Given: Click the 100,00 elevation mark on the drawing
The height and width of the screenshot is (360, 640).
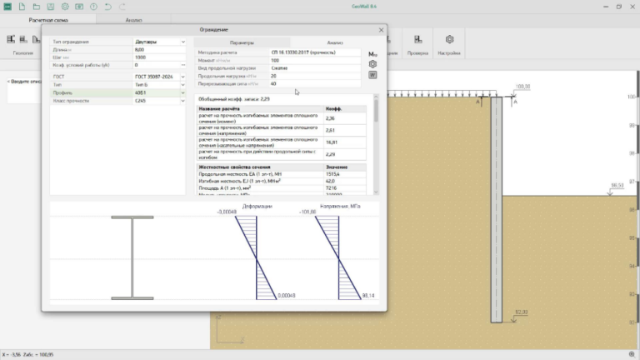Looking at the screenshot, I should (x=522, y=87).
